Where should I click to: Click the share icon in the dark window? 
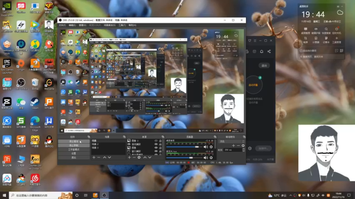point(269,51)
